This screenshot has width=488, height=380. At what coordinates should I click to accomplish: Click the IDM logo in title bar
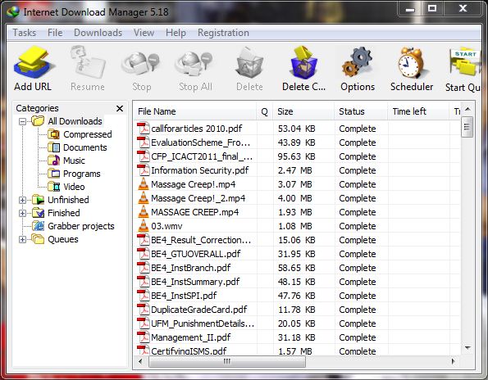tap(13, 12)
